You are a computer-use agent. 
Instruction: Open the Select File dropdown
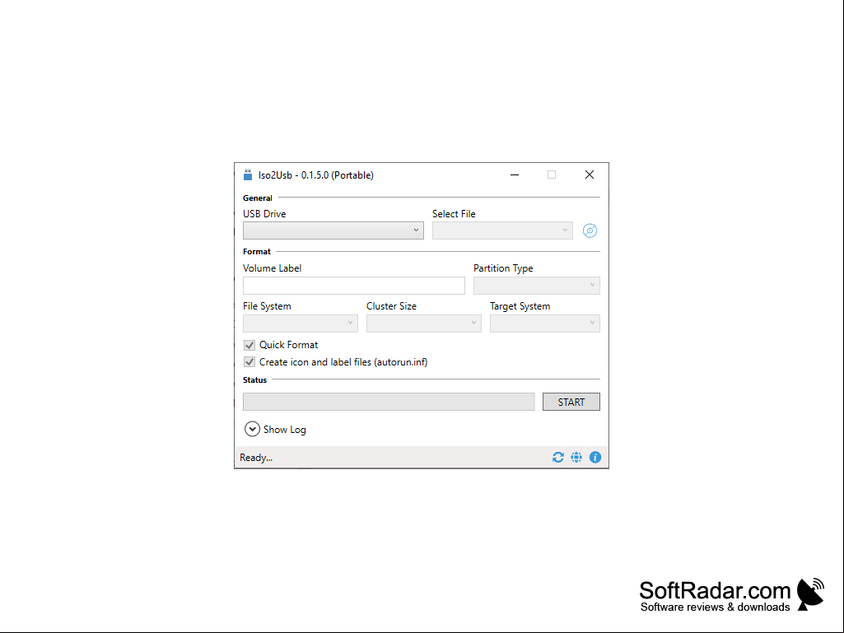pyautogui.click(x=502, y=230)
